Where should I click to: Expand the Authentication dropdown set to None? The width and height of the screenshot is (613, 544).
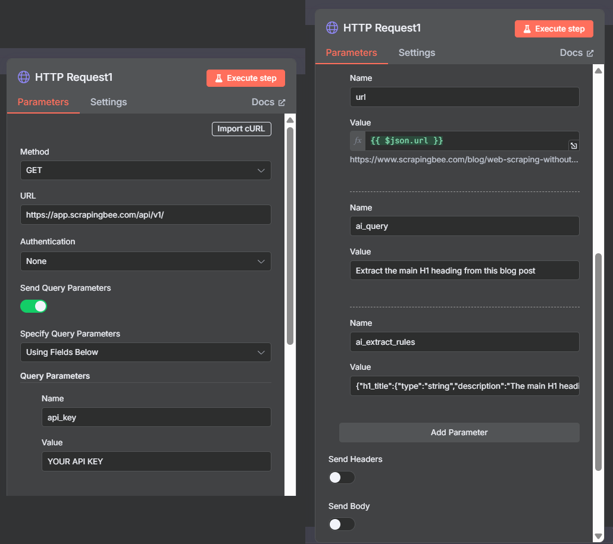[x=145, y=262]
